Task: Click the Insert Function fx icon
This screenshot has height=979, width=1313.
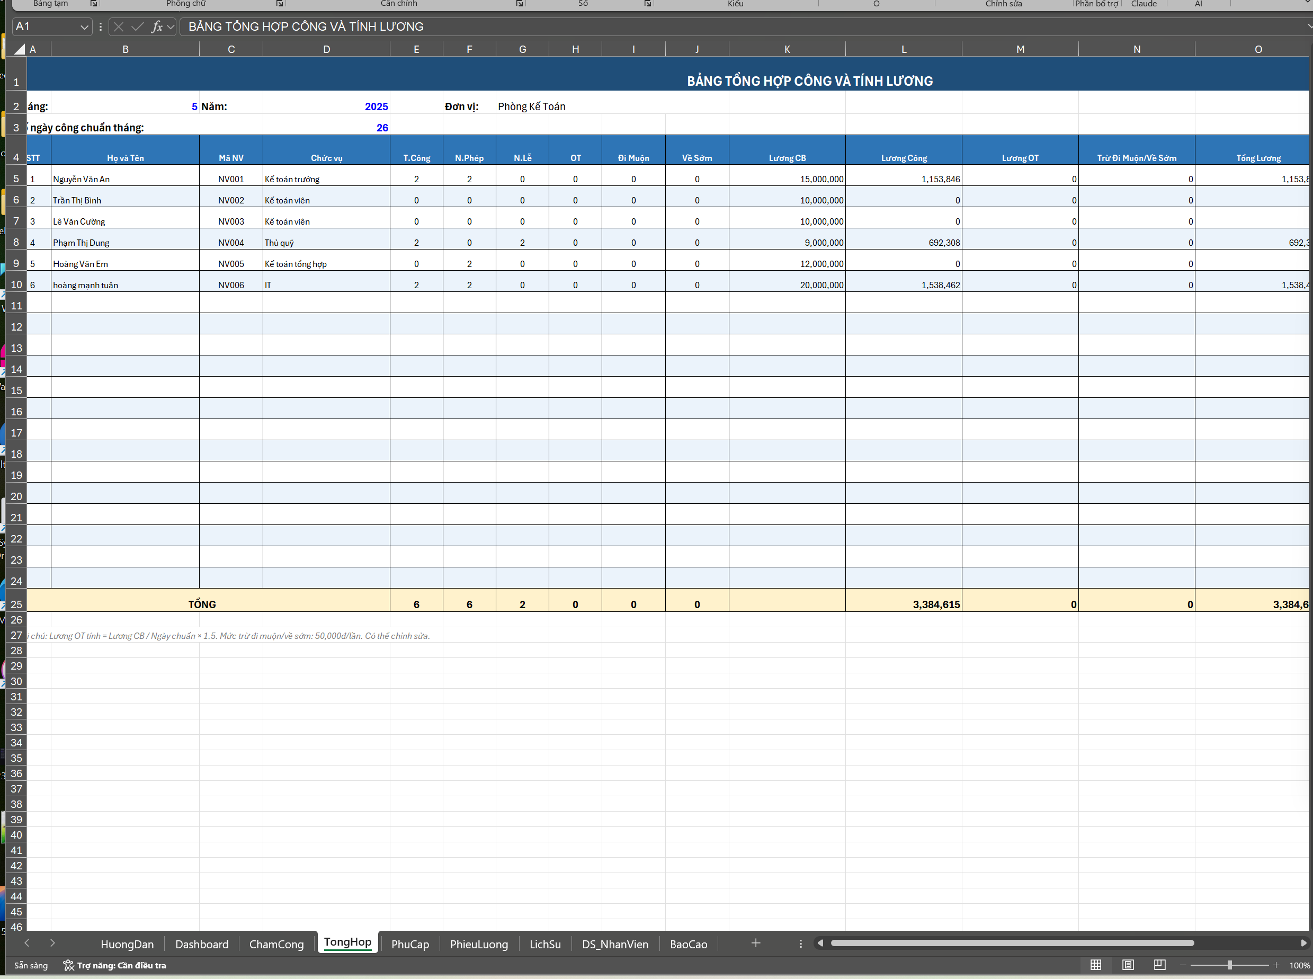Action: (156, 26)
